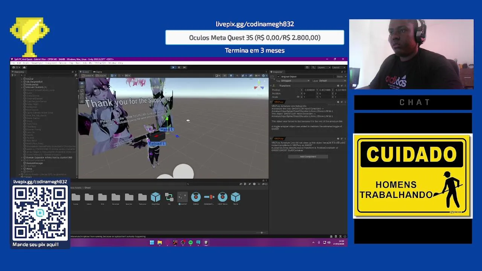Click the Pause button
Screen dimensions: 482x271
(179, 67)
